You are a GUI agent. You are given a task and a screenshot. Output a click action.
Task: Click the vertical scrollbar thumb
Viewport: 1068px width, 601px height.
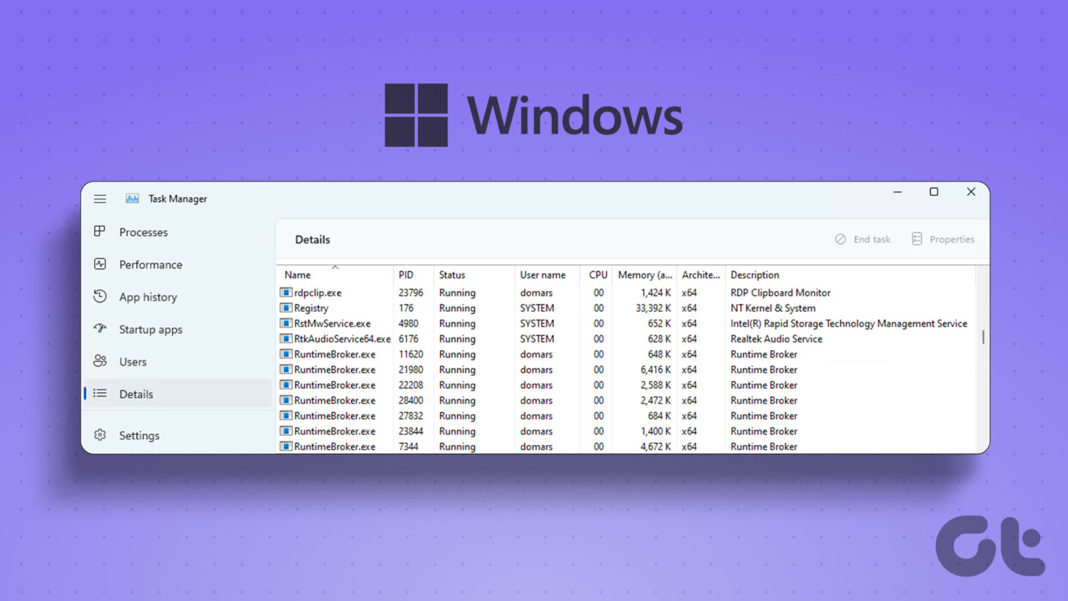coord(982,337)
